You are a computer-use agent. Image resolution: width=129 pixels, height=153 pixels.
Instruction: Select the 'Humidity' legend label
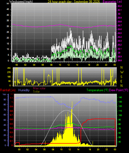[x=24, y=90]
